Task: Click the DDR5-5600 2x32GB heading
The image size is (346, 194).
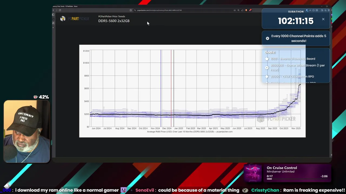Action: (x=114, y=21)
